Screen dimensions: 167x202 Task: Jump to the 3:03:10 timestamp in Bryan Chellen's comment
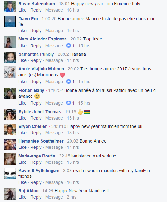point(58,126)
